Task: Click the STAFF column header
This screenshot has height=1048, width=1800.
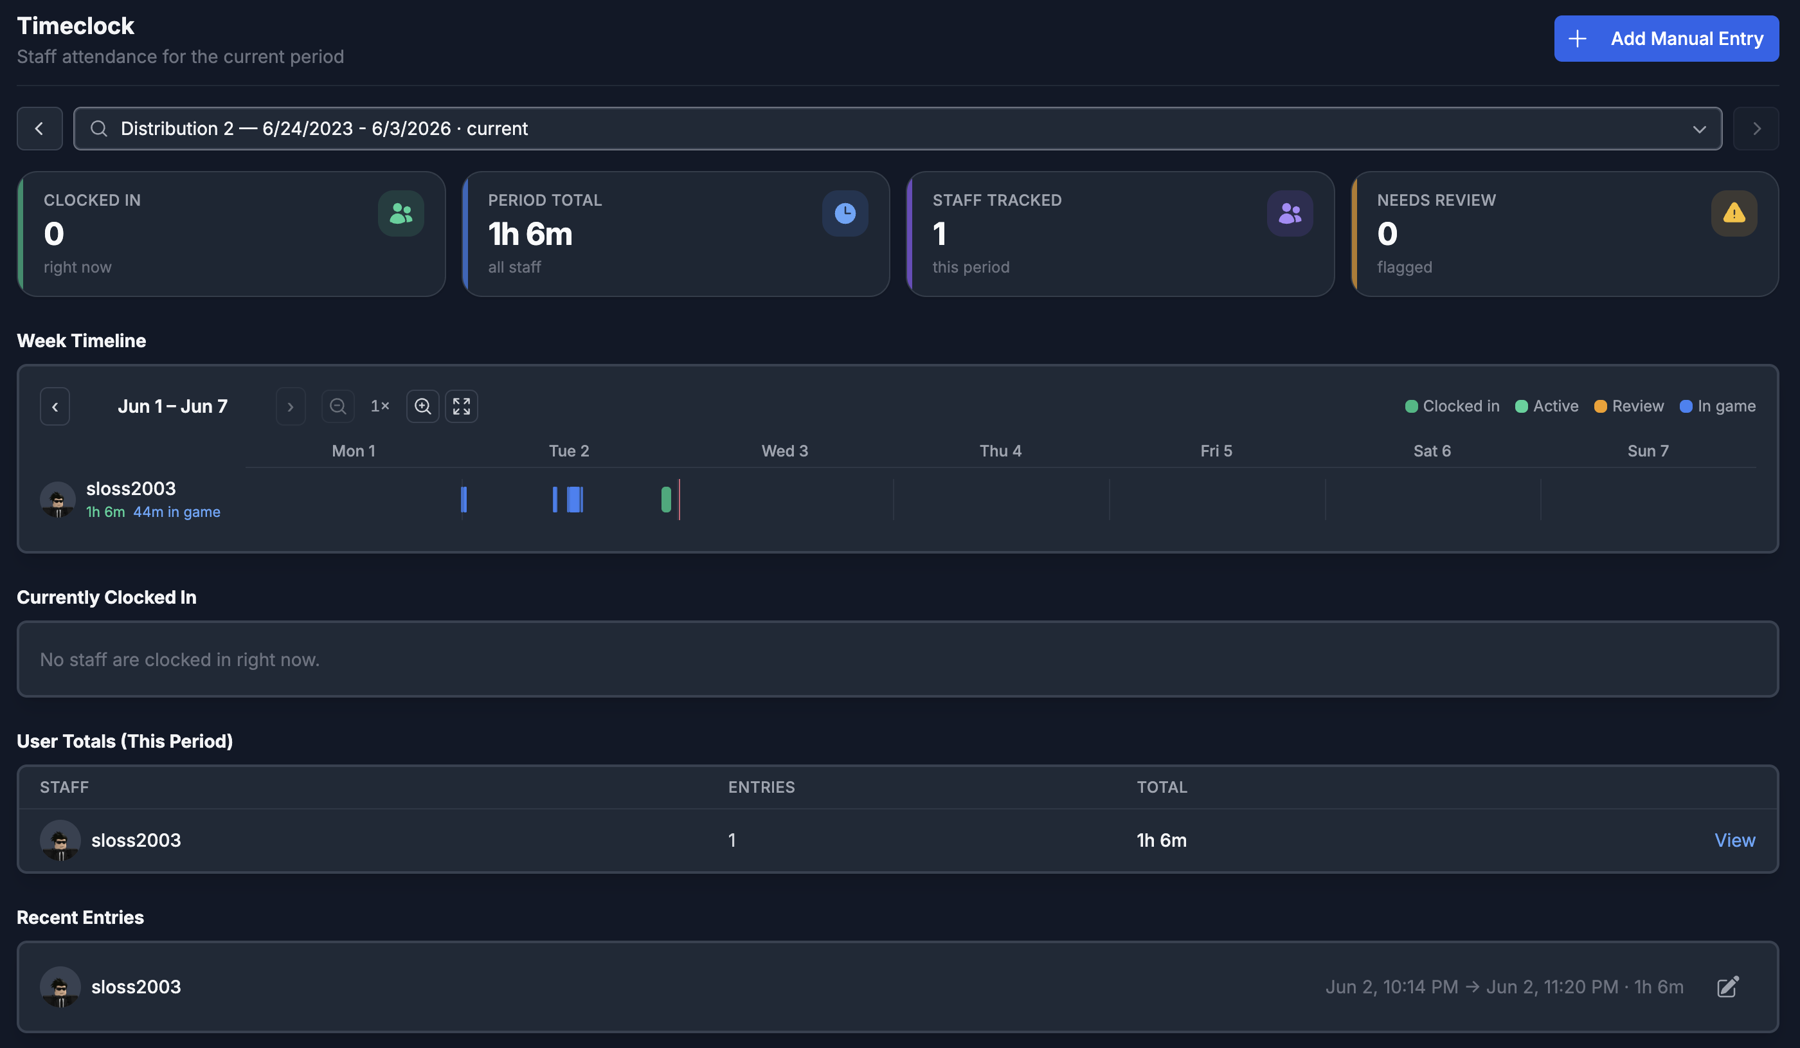Action: pyautogui.click(x=64, y=787)
